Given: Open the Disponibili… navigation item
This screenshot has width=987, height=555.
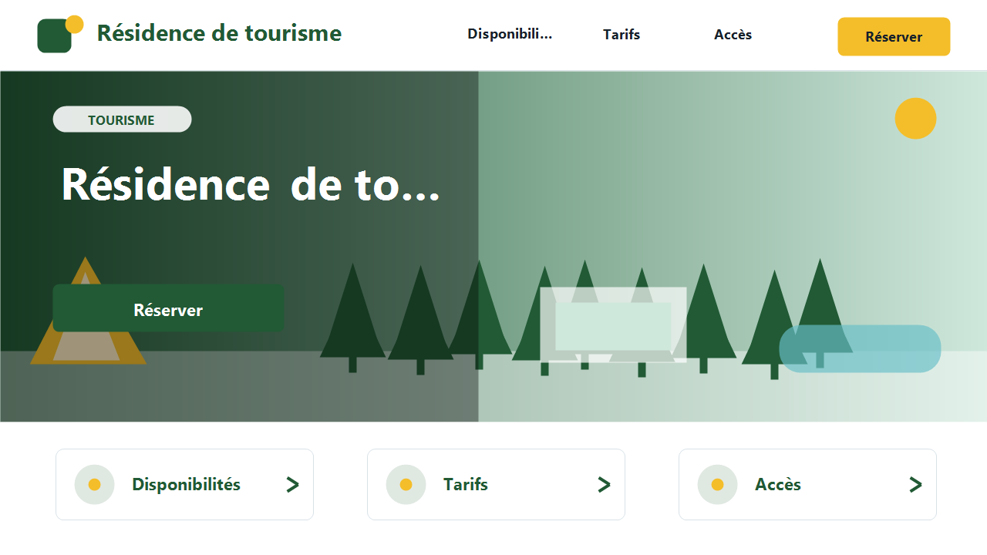Looking at the screenshot, I should [x=510, y=34].
